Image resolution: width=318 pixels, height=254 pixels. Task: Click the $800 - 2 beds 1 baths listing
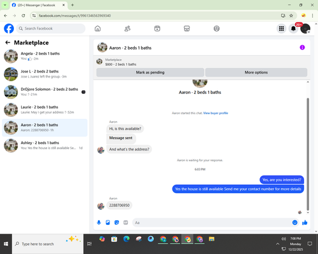[x=121, y=64]
